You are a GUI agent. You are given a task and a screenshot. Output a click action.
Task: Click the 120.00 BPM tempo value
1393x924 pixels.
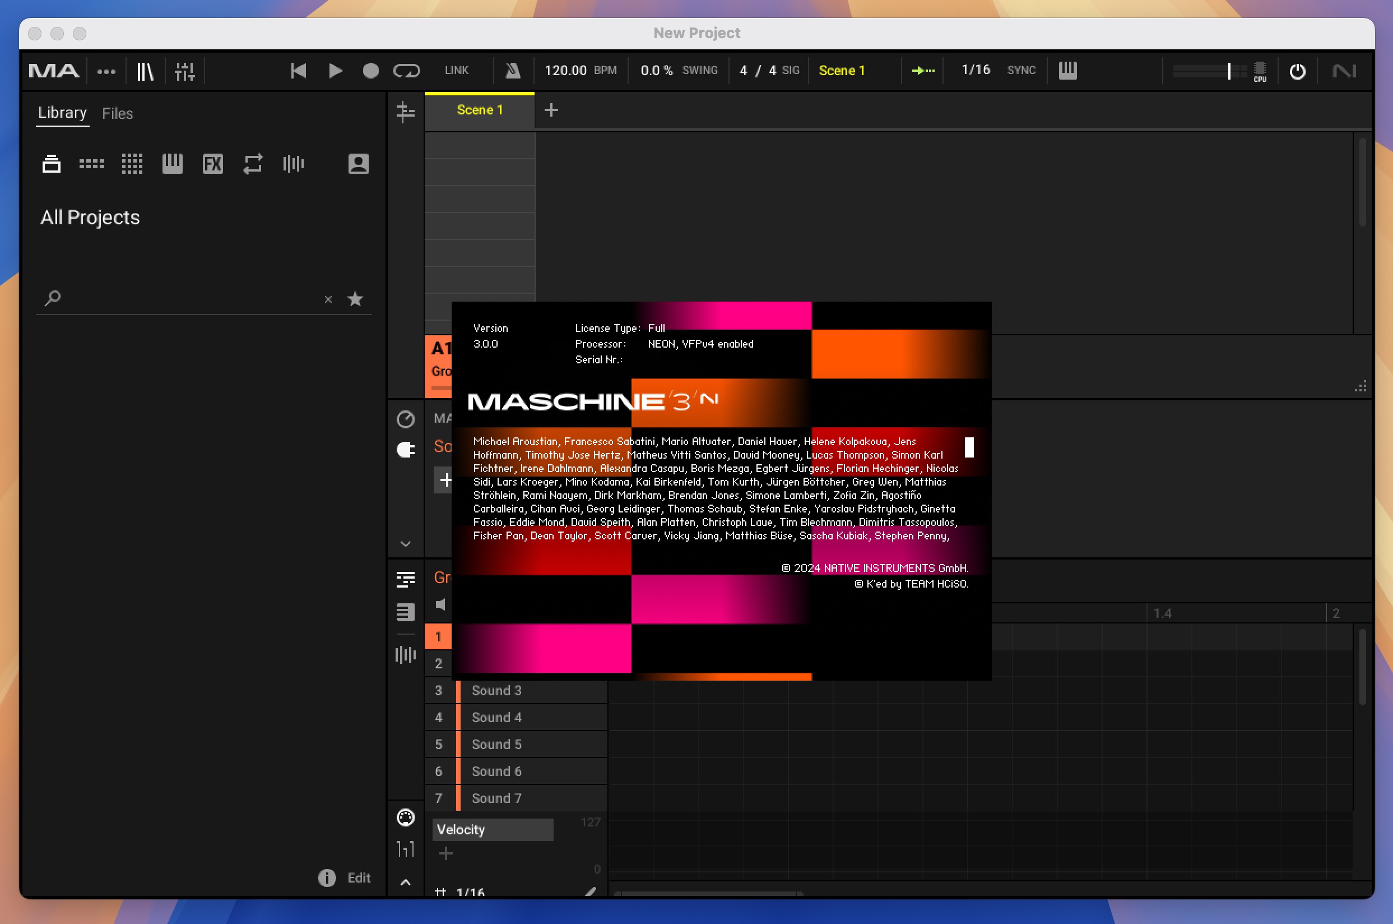[566, 71]
